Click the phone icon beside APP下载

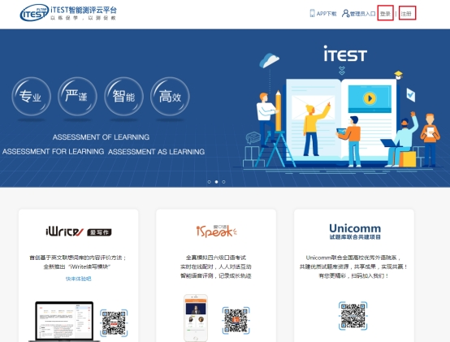312,13
